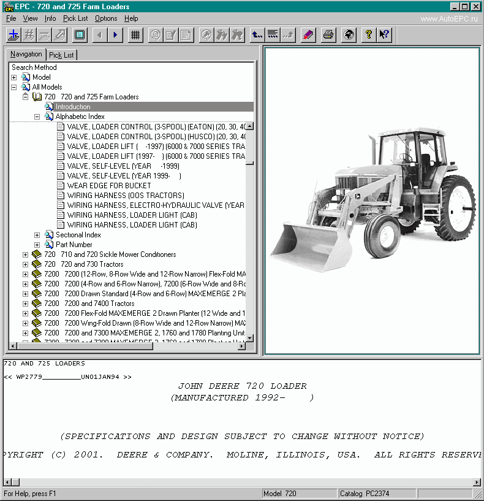Click the navigation tree scroll-down arrow
This screenshot has height=501, width=484.
250,338
